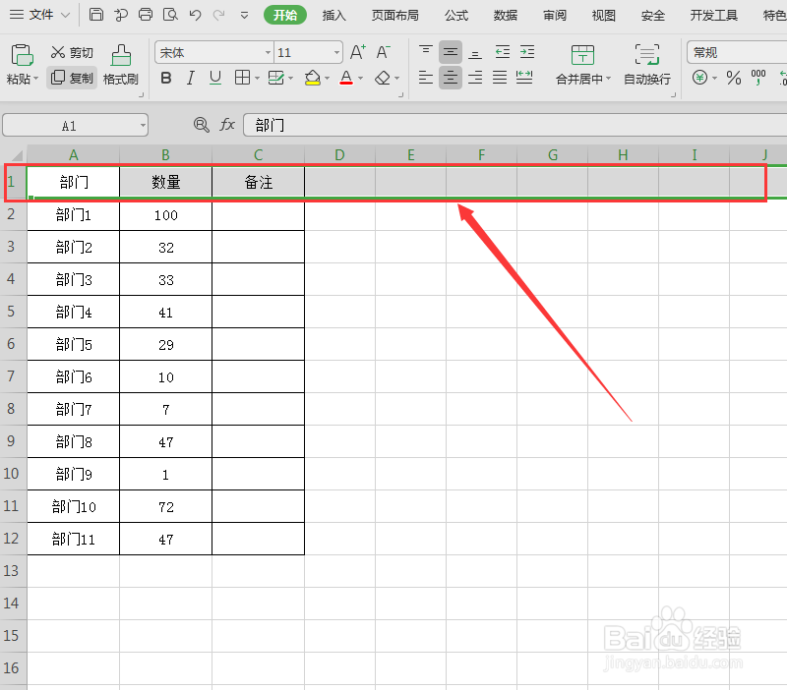Open the font color swatch
The height and width of the screenshot is (690, 787).
coord(347,78)
